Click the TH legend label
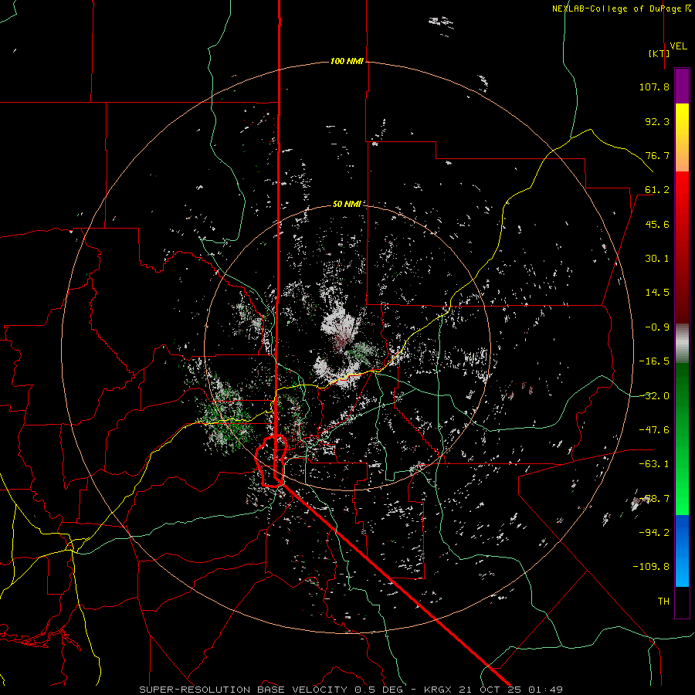The width and height of the screenshot is (695, 695). [x=663, y=601]
